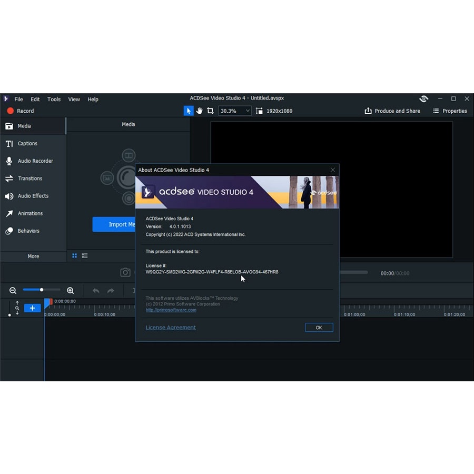Click the snapshot camera icon
This screenshot has width=474, height=474.
[x=125, y=272]
